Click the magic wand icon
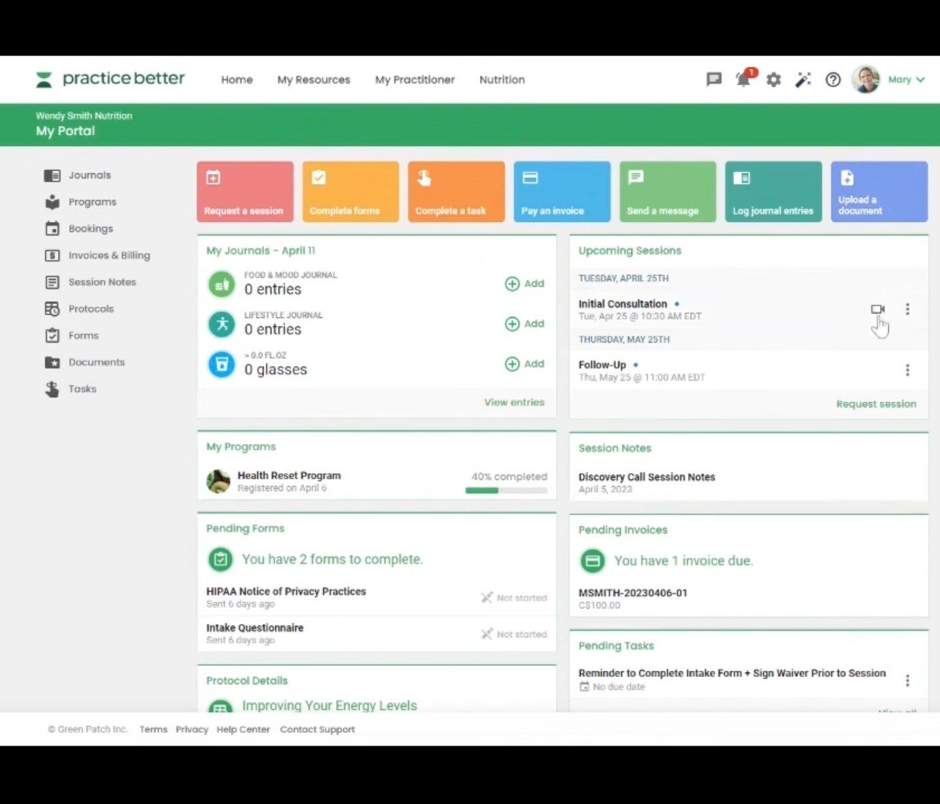This screenshot has width=940, height=804. [x=803, y=80]
